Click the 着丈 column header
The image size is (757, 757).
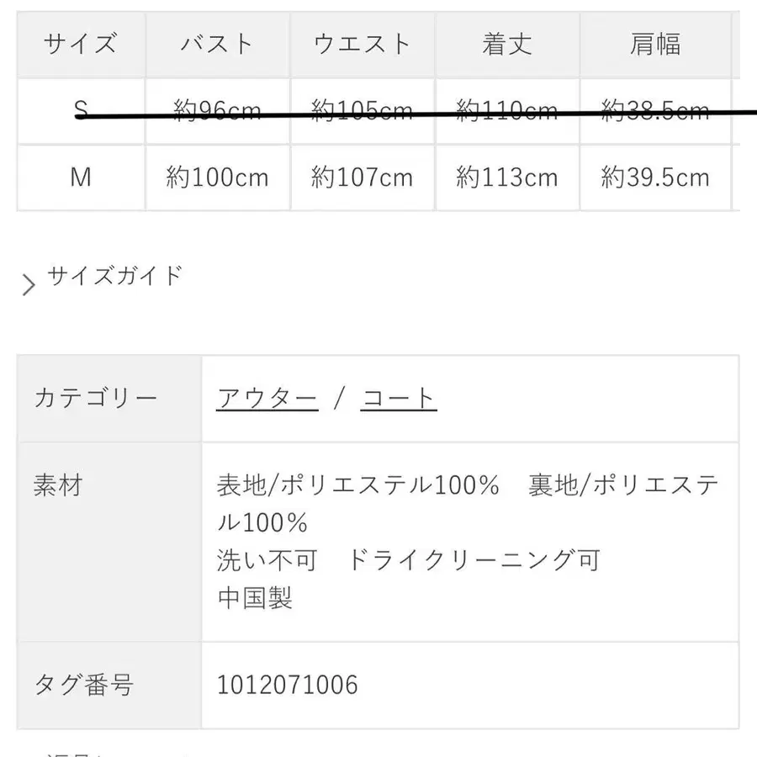click(505, 45)
